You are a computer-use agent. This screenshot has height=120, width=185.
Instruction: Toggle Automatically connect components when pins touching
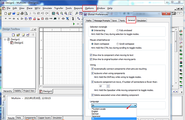point(92,69)
